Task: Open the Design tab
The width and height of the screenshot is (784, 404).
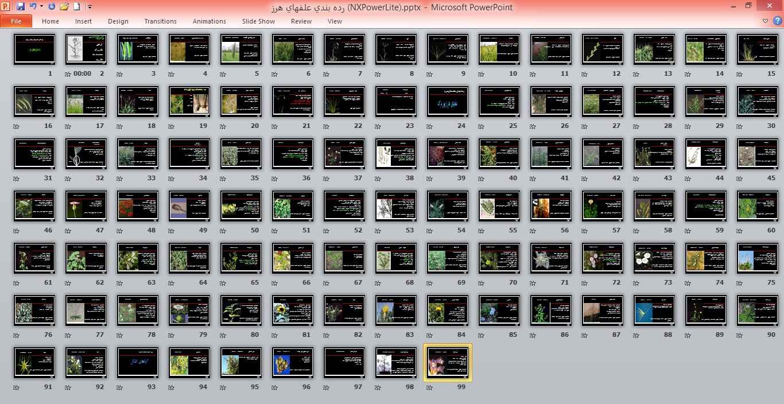Action: click(118, 21)
